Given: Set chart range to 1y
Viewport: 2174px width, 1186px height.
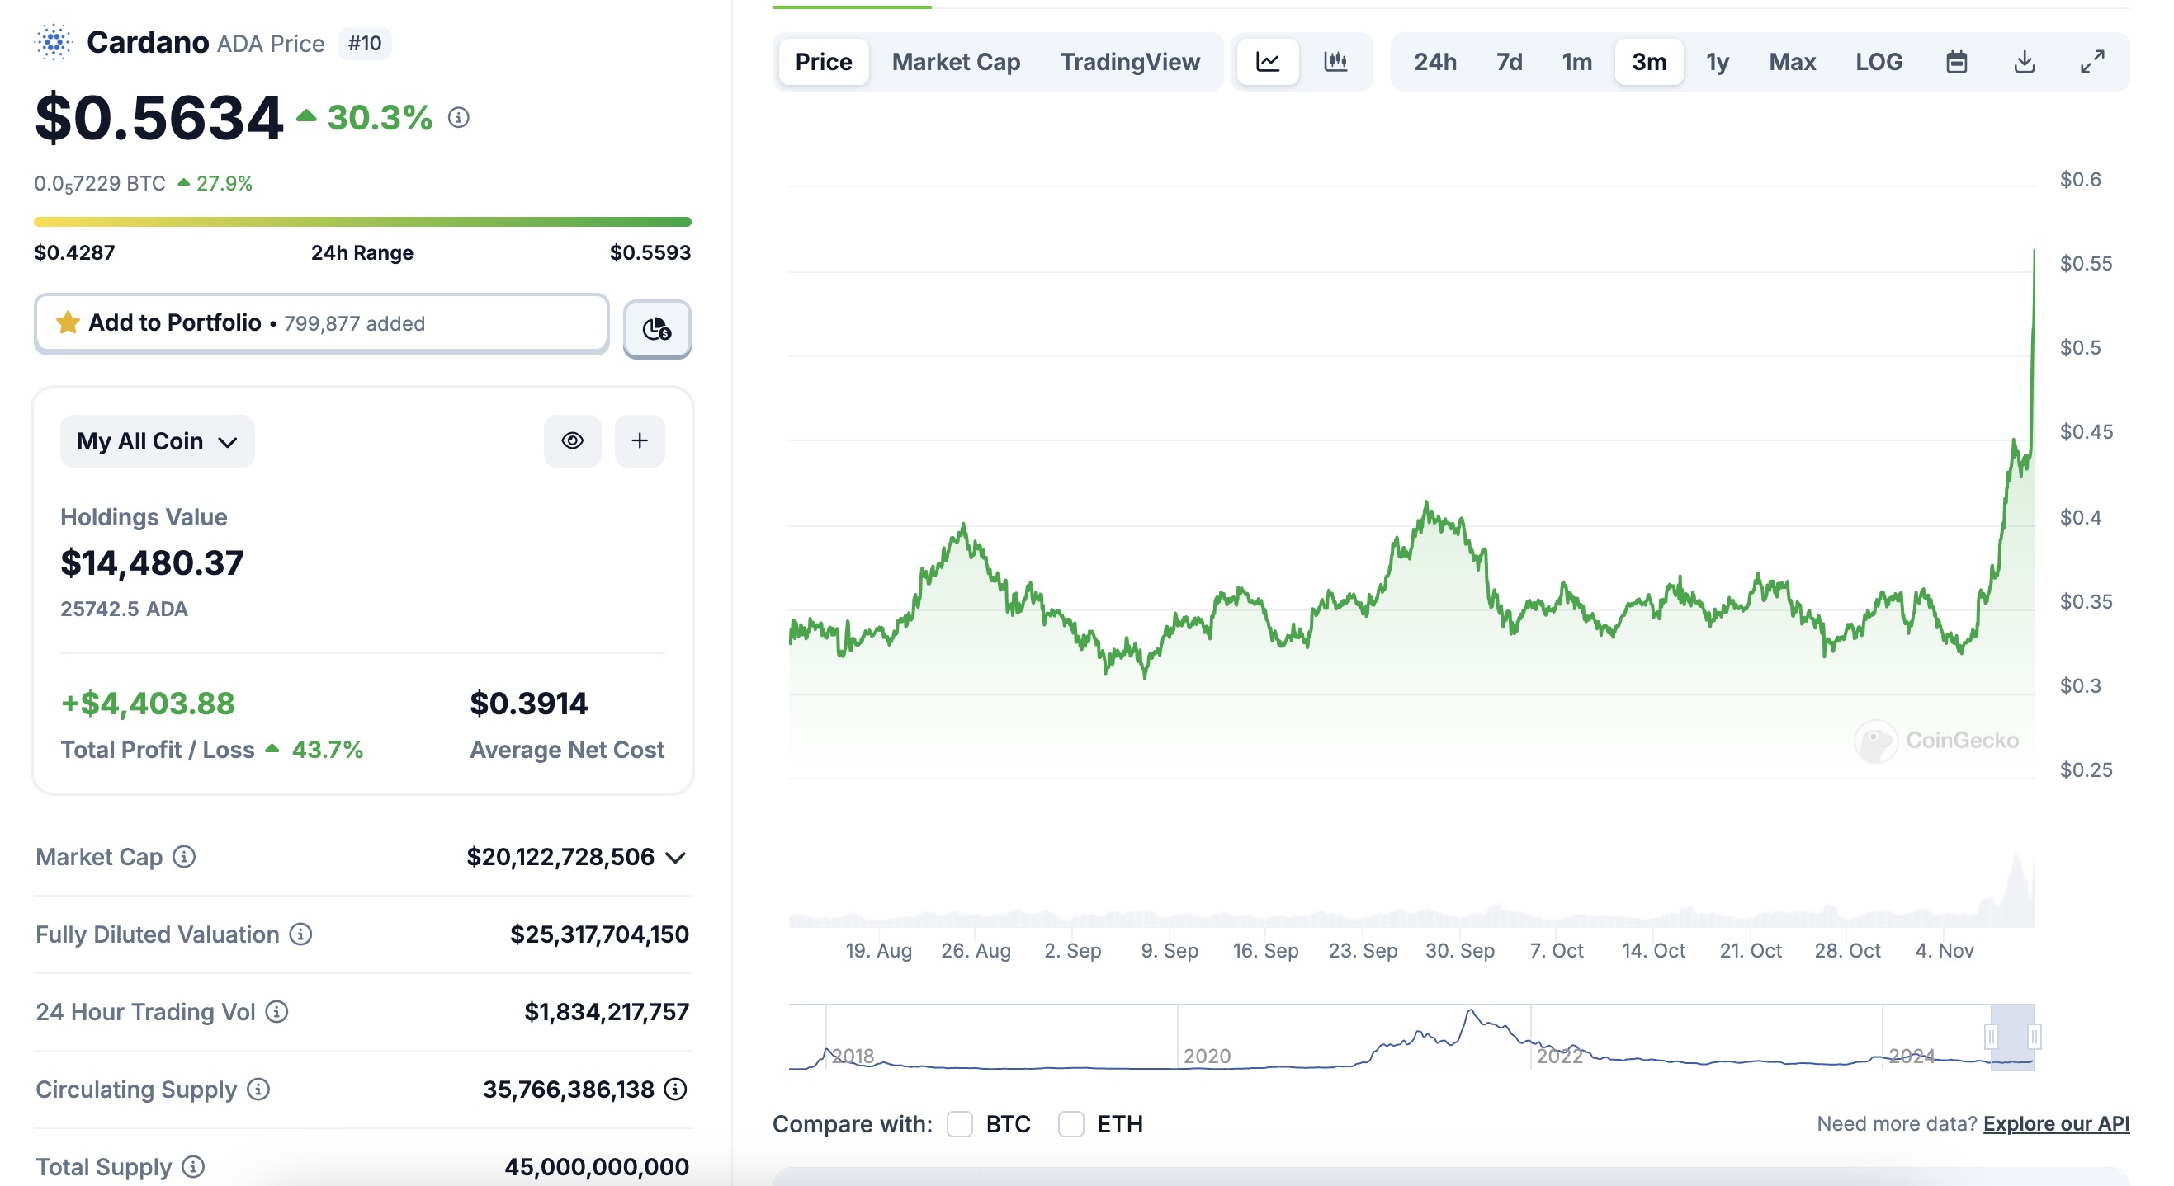Looking at the screenshot, I should (1718, 62).
